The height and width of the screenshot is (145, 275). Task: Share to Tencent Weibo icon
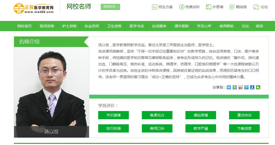pyautogui.click(x=246, y=87)
